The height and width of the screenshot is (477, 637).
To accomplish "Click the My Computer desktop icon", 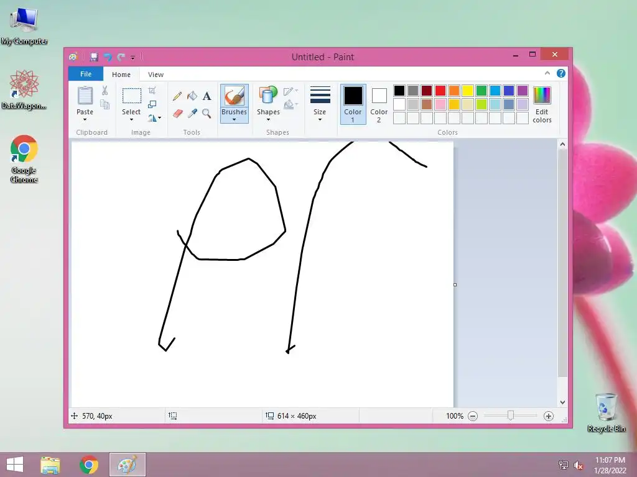I will tap(24, 26).
